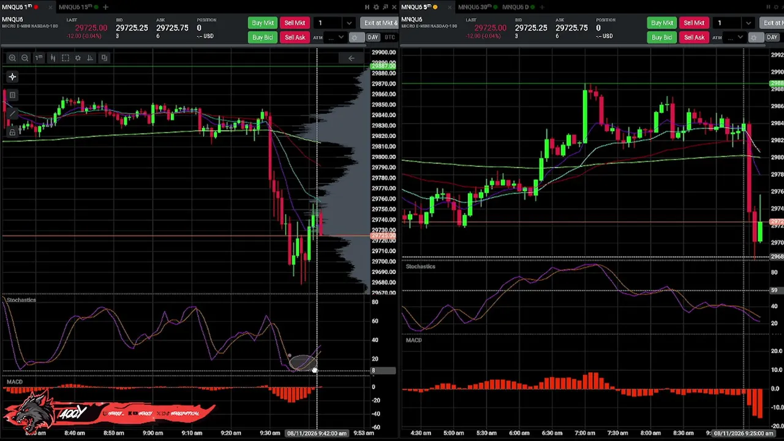Click the left-arrow scroll button on left chart
Screen dimensions: 784x441
point(351,58)
